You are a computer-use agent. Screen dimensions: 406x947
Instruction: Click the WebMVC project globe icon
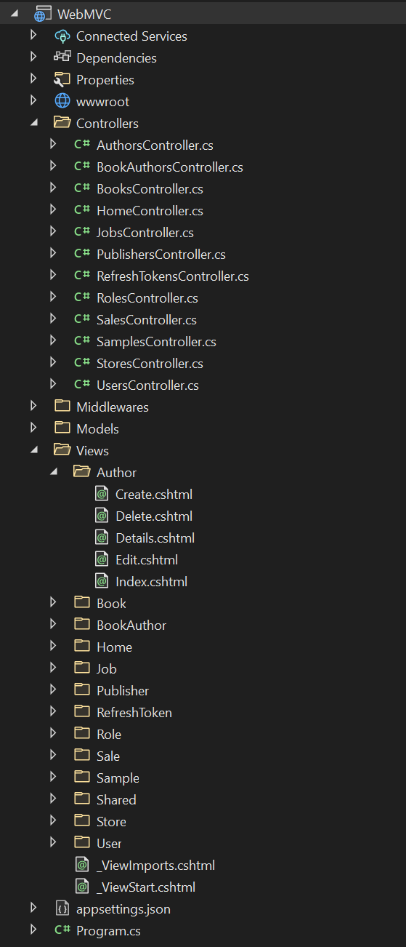pos(43,14)
